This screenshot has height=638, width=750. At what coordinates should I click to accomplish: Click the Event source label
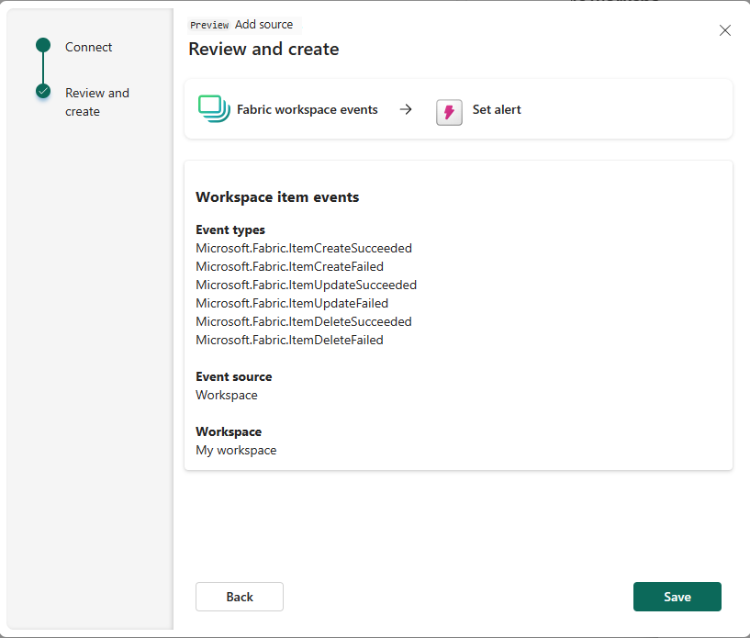coord(233,377)
